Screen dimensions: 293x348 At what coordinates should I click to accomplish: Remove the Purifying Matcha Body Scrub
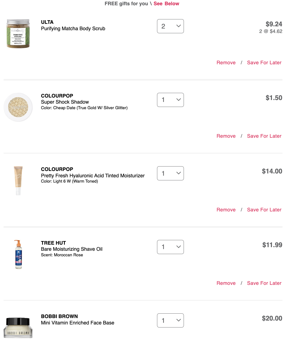coord(226,63)
